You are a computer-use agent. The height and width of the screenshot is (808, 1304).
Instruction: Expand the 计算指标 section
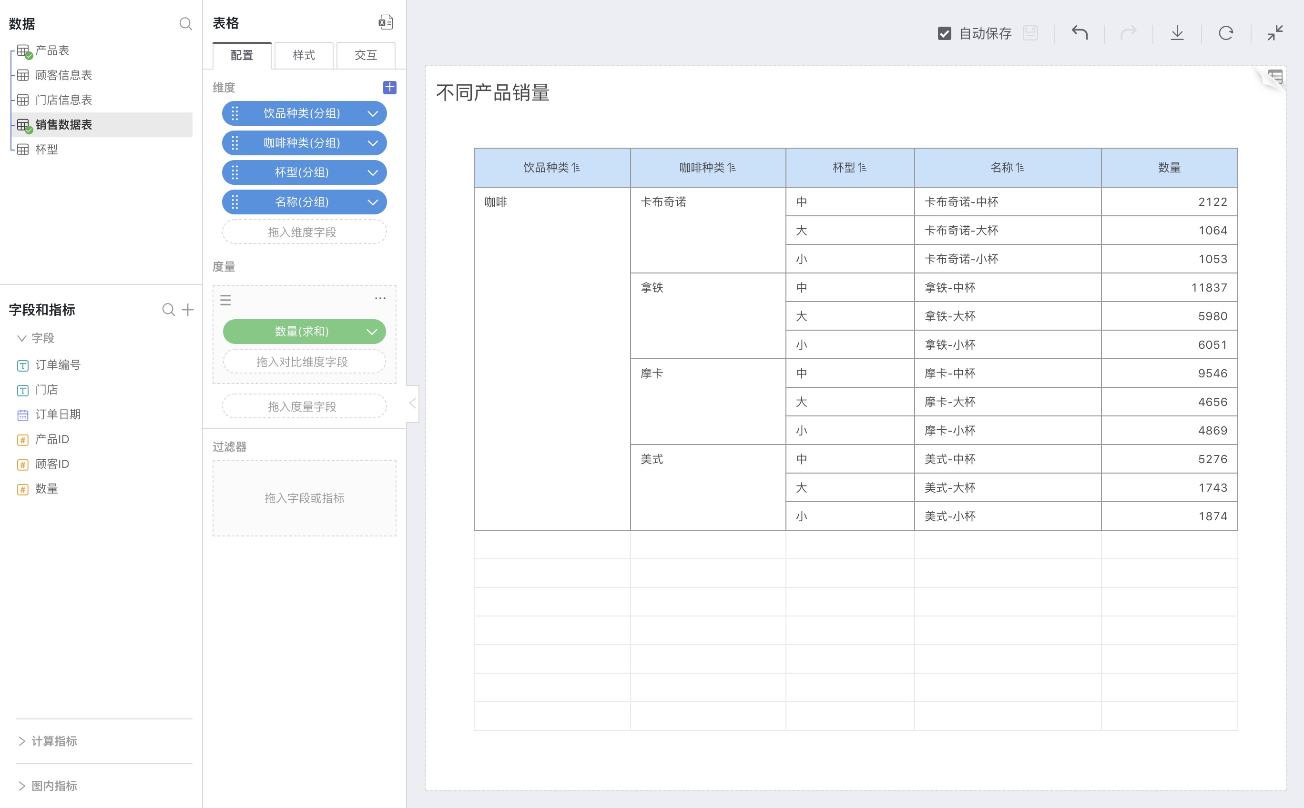pos(22,741)
